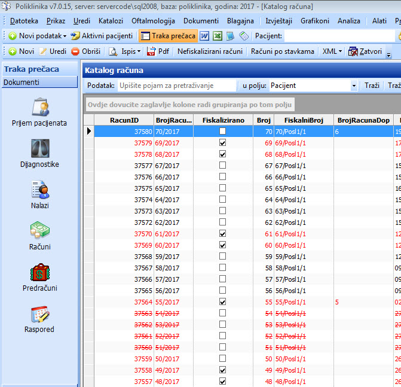401x387 pixels.
Task: Open Dijagnostike x-ray icon
Action: [x=39, y=148]
